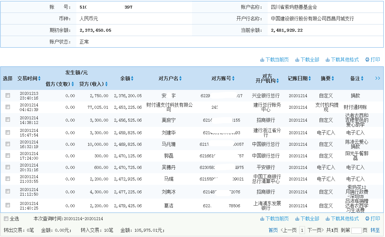Click amount 77,025.01 cell

click(98, 107)
